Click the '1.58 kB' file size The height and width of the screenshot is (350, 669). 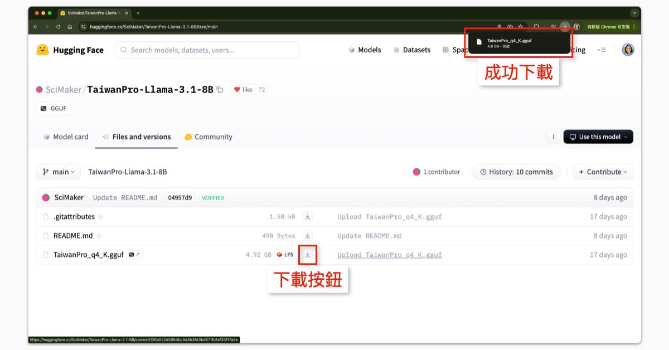click(283, 217)
